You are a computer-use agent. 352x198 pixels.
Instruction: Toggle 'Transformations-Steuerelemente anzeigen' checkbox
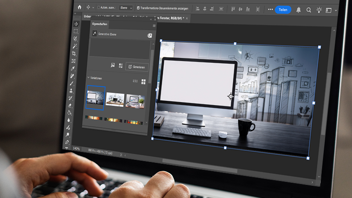139,8
